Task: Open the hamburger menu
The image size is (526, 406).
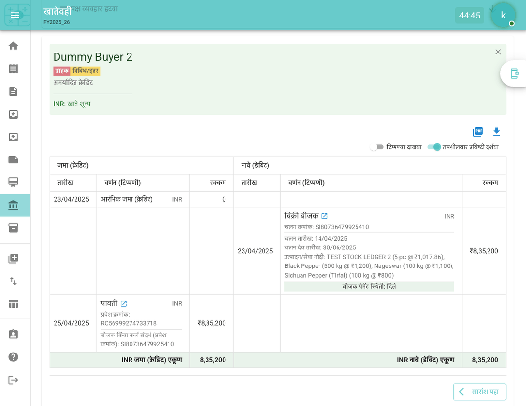Action: tap(15, 15)
